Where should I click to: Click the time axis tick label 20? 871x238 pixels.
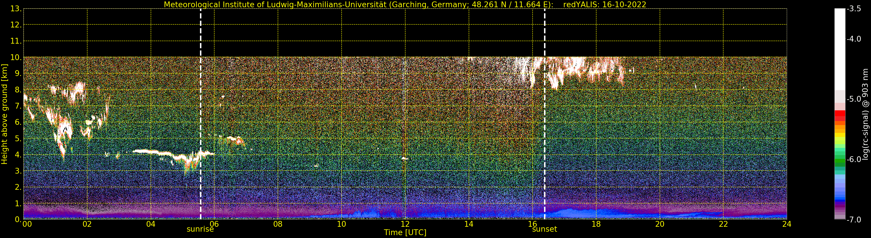(660, 224)
